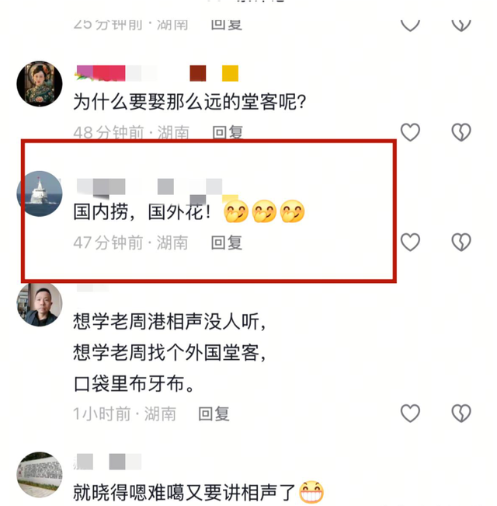Open the woman-in-qipao avatar profile
Viewport: 497px width, 506px height.
40,84
